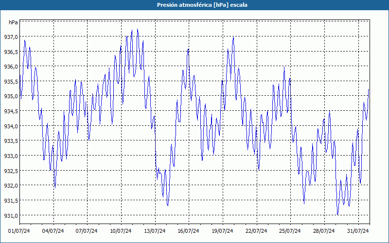Click the 932,0 y-axis value
The width and height of the screenshot is (389, 243).
pos(11,186)
